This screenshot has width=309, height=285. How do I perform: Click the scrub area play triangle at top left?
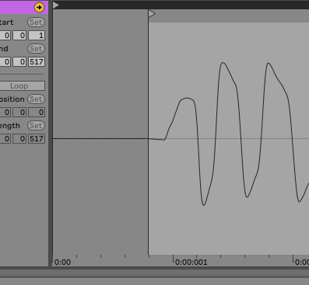[x=56, y=5]
